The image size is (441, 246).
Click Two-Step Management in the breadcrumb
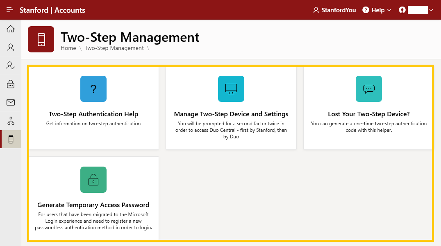[114, 48]
